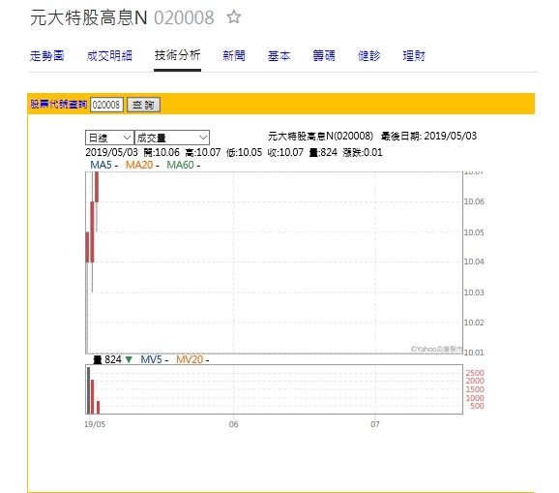Click the tallest red candlestick on chart
Viewport: 559px width, 493px height.
(92, 231)
